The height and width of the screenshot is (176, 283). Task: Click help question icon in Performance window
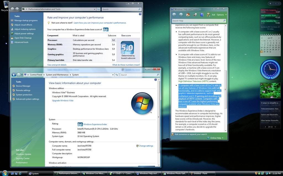(x=140, y=14)
